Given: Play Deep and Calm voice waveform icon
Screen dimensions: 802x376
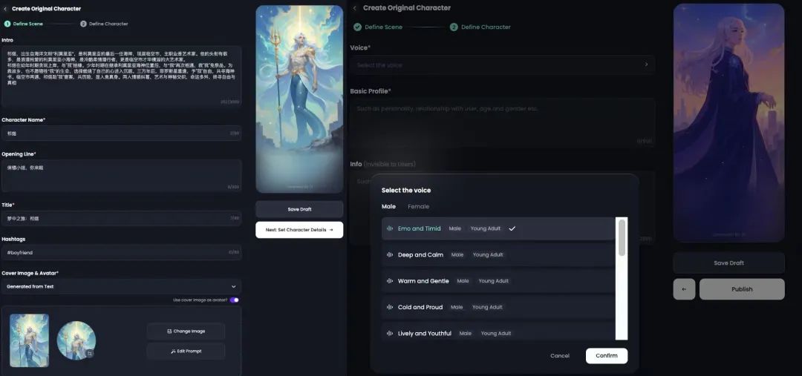Looking at the screenshot, I should pos(390,255).
